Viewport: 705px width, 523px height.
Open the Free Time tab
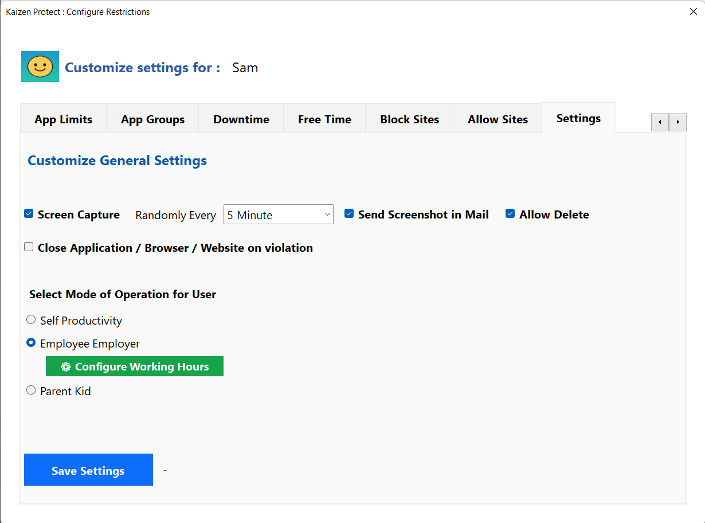[324, 119]
